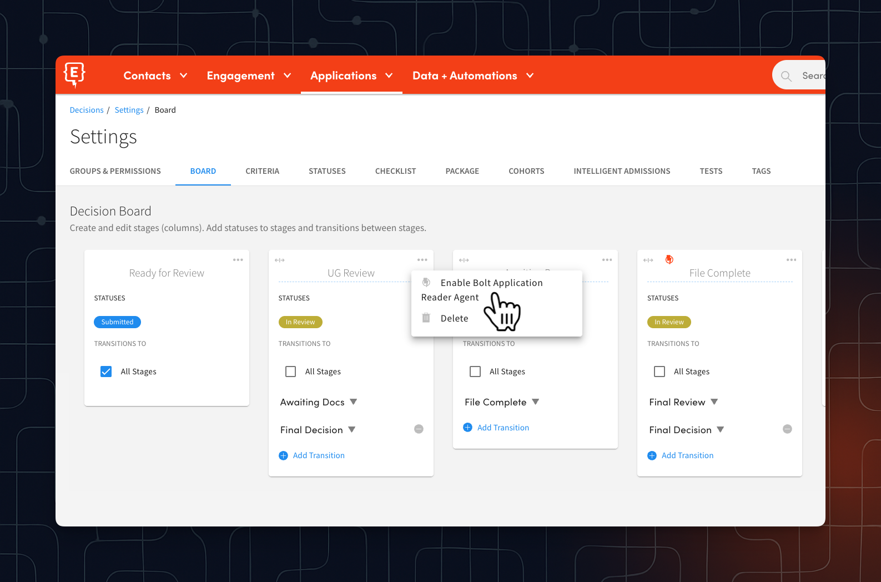The width and height of the screenshot is (881, 582).
Task: Select the Board tab
Action: [203, 171]
